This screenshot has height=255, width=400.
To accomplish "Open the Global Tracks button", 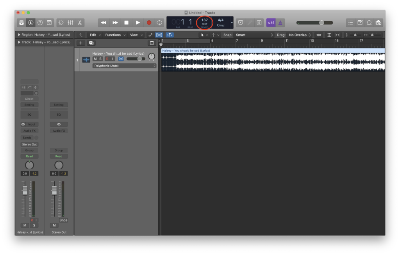I will click(152, 43).
